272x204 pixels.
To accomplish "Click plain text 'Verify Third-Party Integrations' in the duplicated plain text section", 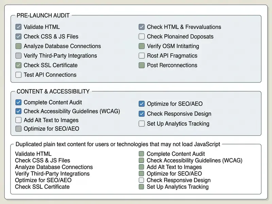I will pos(52,173).
